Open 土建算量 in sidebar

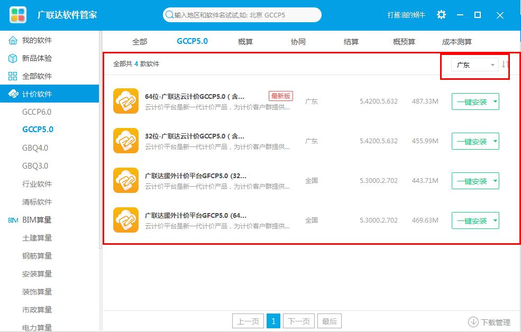pos(37,238)
